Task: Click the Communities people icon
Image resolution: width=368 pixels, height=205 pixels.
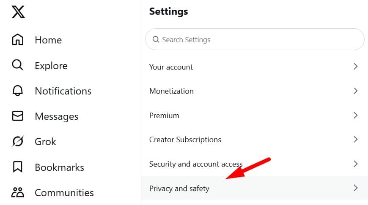Action: (x=18, y=192)
